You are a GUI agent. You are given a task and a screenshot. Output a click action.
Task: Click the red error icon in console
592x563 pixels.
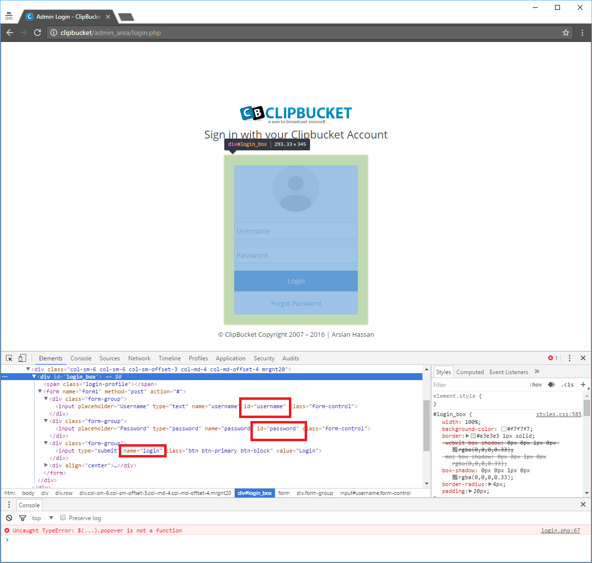click(7, 530)
